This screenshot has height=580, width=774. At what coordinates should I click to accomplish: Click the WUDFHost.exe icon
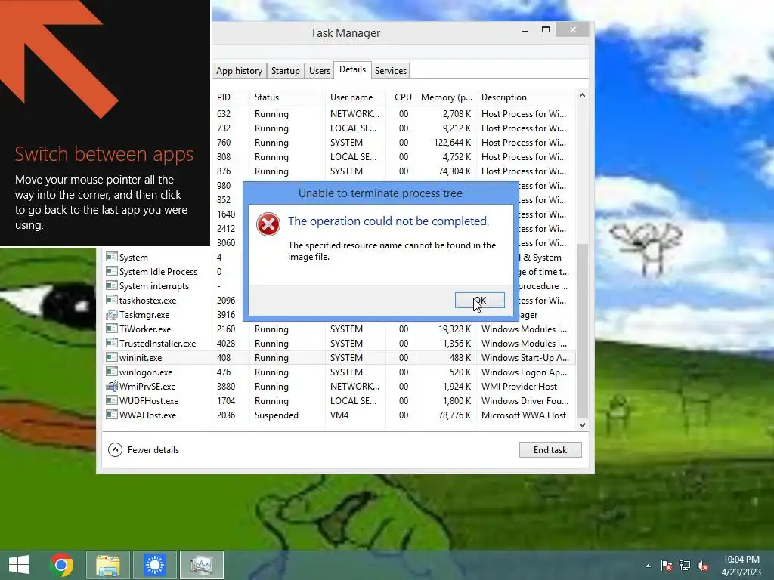[x=112, y=400]
